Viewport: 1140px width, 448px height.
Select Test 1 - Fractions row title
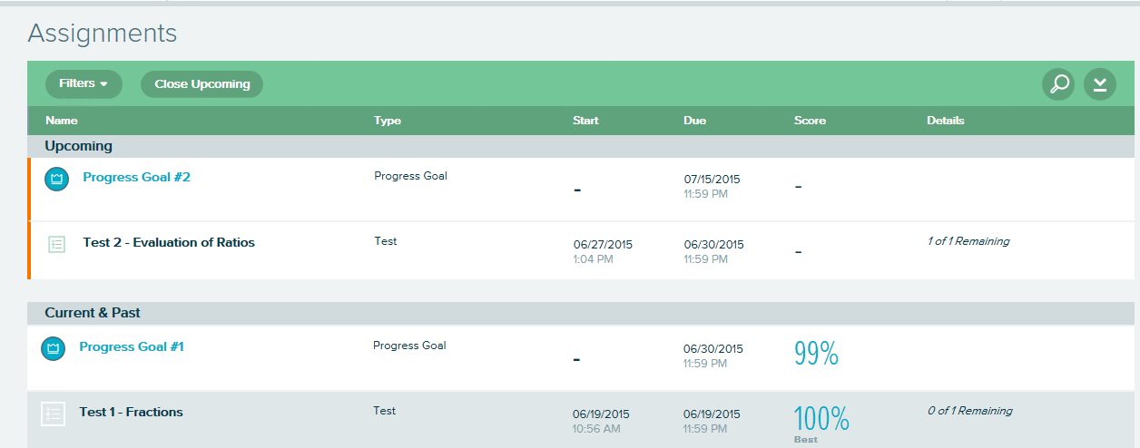[x=132, y=412]
